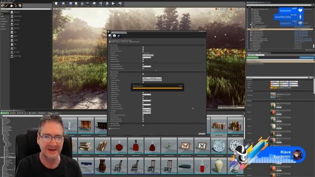Click the World Outliner scrollbar handle

[314, 46]
